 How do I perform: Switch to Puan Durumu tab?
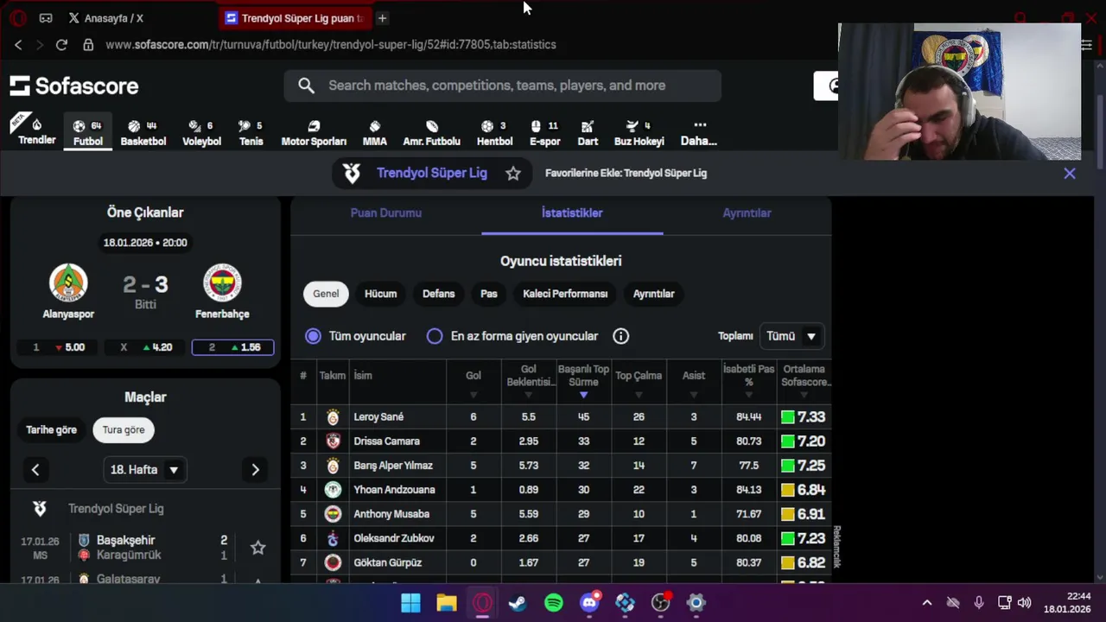pos(386,213)
